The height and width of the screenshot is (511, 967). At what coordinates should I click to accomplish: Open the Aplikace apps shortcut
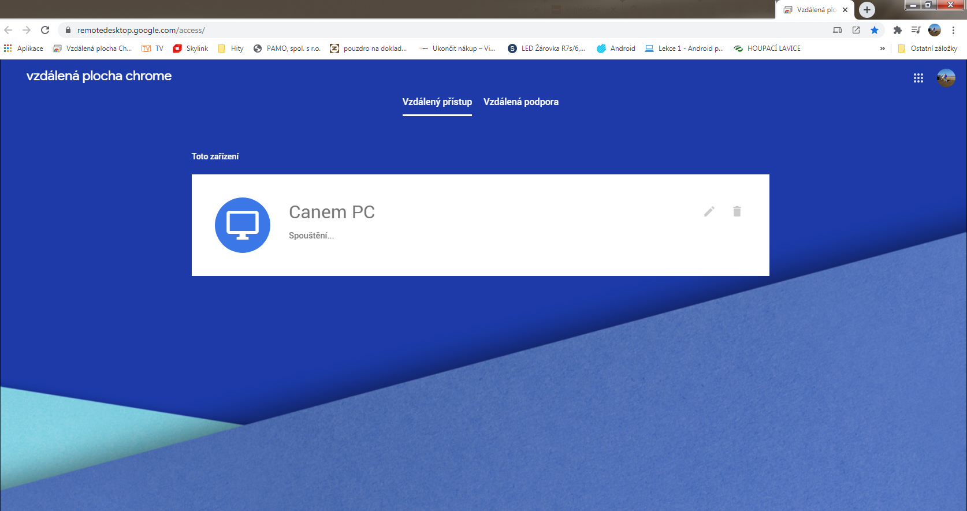click(24, 49)
